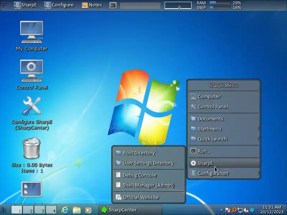Choose Run... in SharpE Menu

point(224,151)
